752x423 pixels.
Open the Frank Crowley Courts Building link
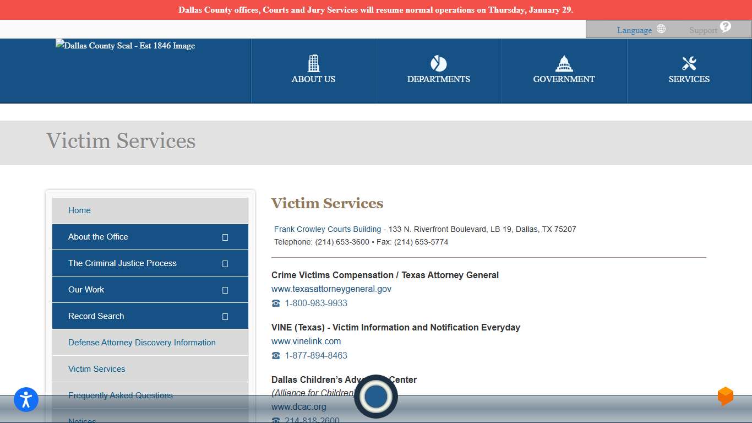click(x=327, y=229)
